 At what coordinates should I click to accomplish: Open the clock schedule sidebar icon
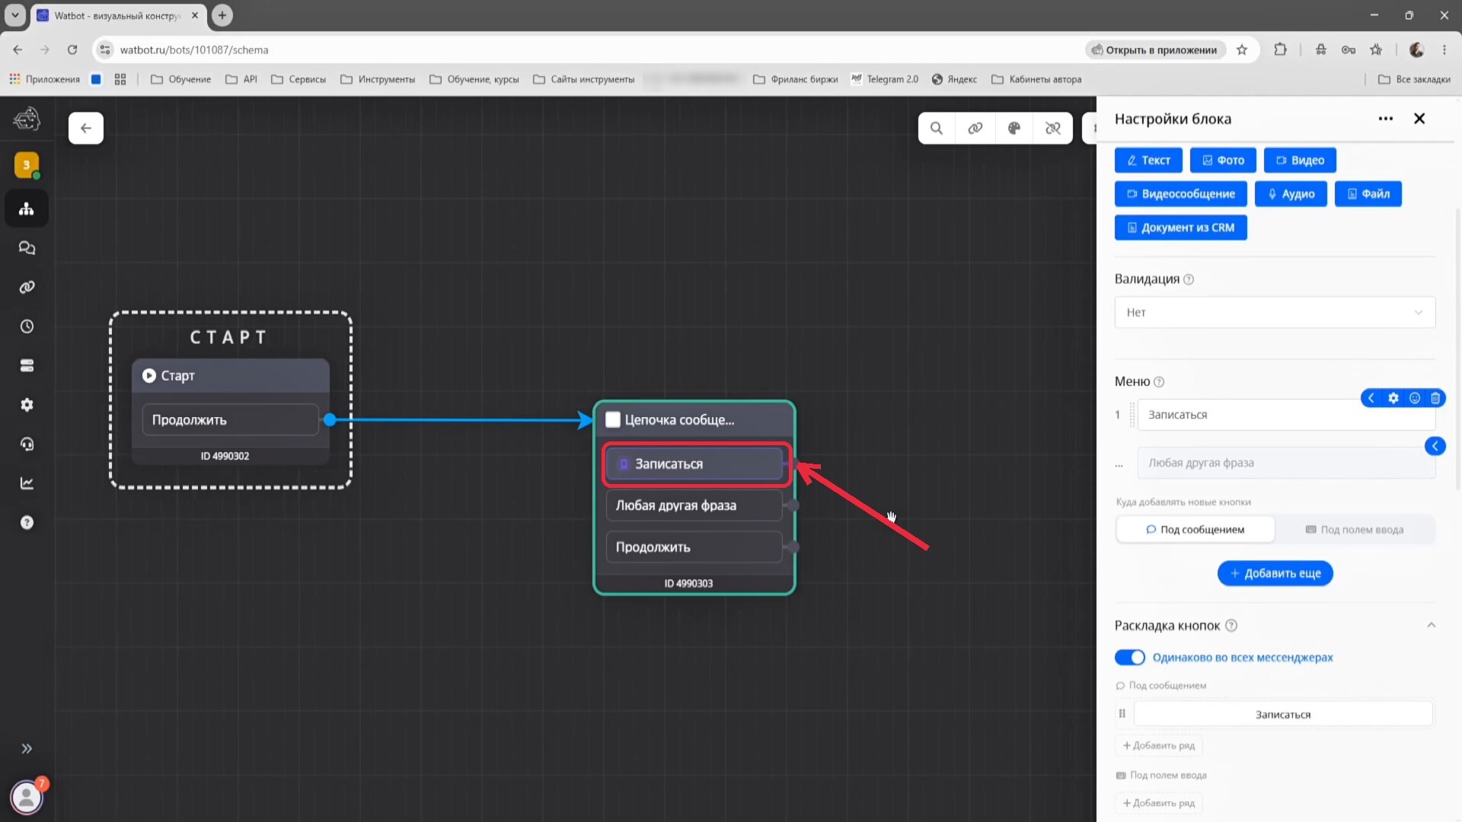click(27, 327)
